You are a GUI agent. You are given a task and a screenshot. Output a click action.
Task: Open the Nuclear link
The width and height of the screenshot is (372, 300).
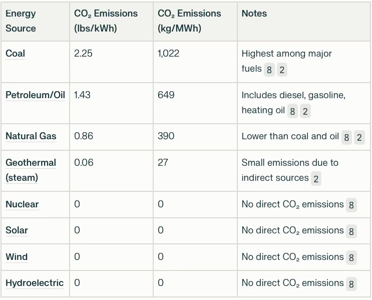pyautogui.click(x=22, y=204)
